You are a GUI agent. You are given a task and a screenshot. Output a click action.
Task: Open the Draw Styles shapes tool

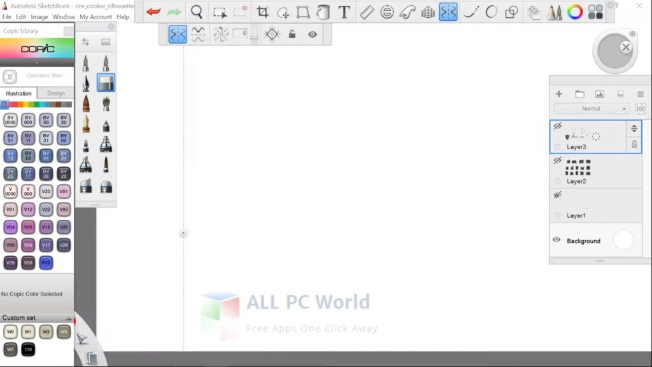[x=511, y=12]
